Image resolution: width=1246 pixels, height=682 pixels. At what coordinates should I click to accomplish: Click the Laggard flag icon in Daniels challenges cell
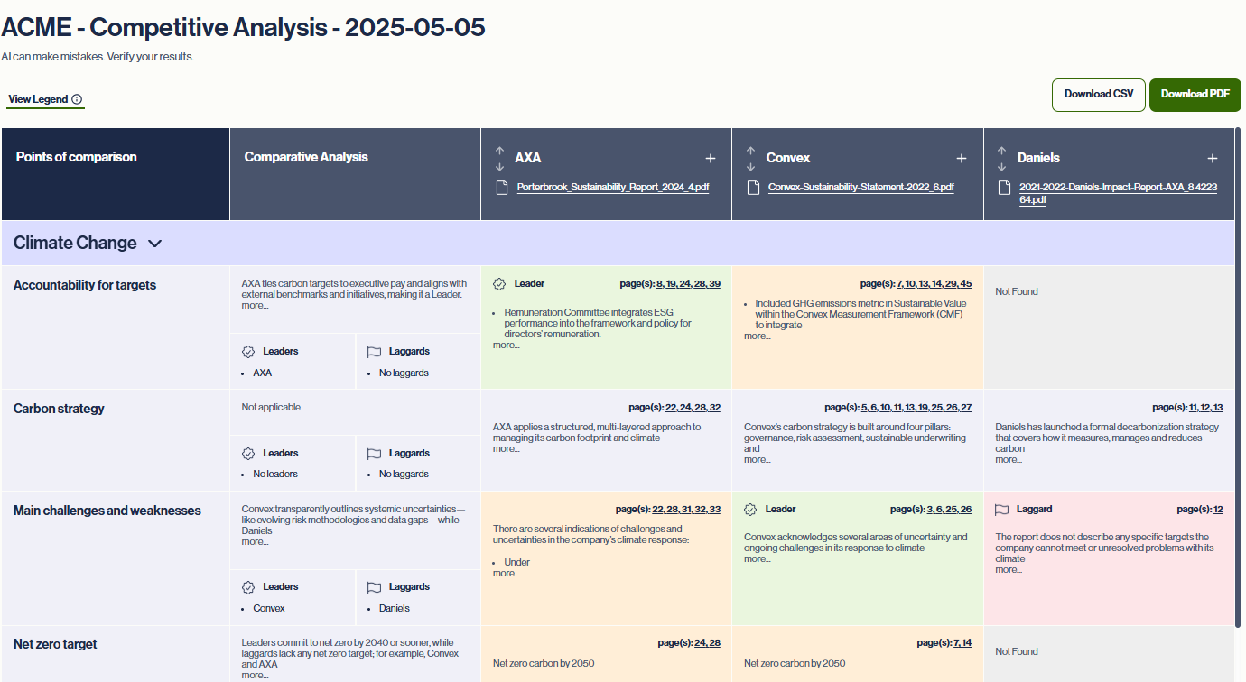(1001, 509)
